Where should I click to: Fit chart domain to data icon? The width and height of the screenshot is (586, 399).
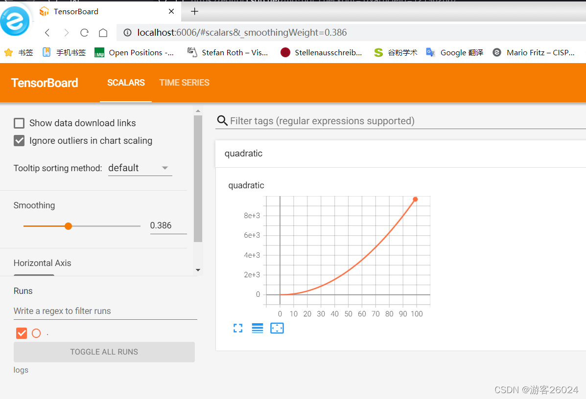[277, 329]
